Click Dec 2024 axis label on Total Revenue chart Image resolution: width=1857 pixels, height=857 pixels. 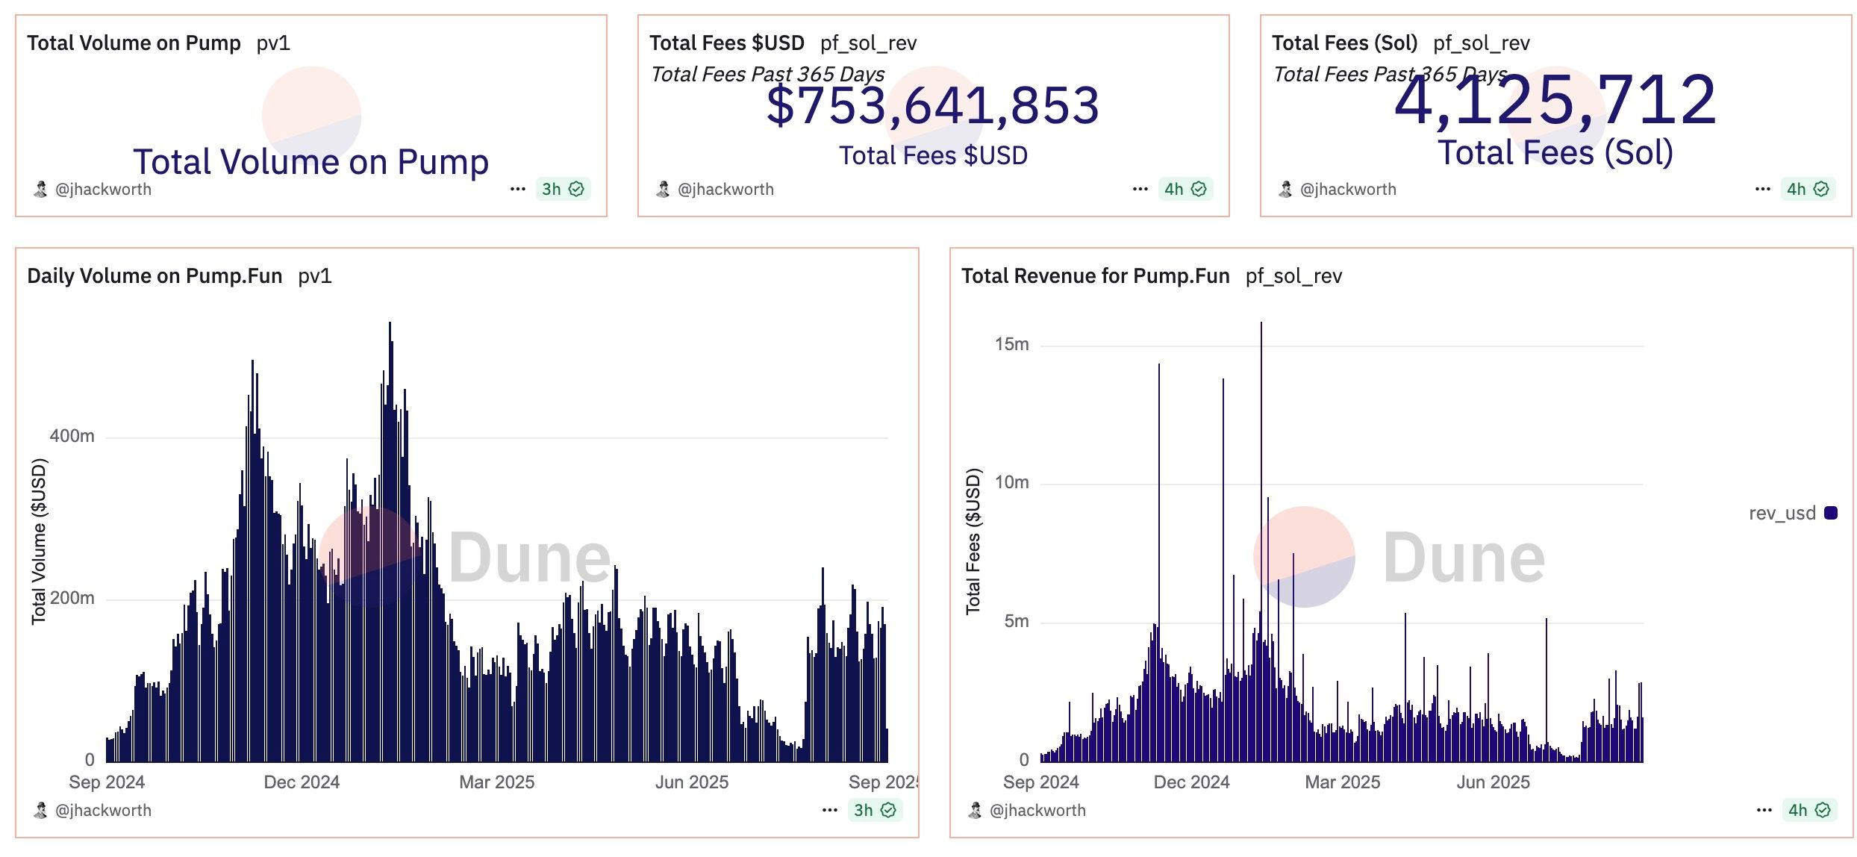point(1192,782)
